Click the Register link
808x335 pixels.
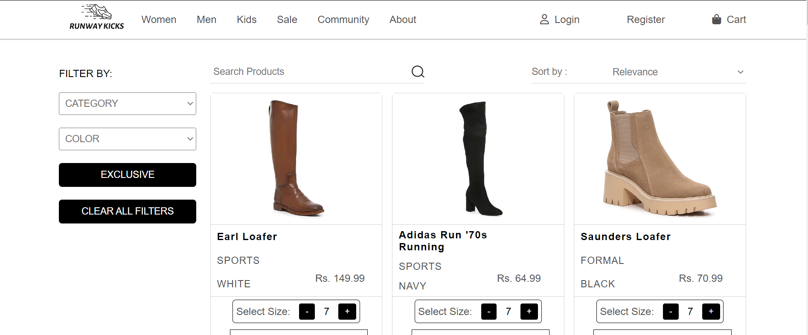pos(645,19)
